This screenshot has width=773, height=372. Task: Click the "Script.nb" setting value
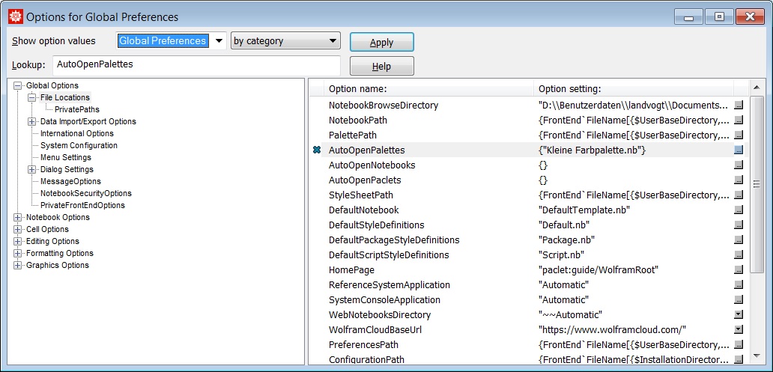tap(562, 254)
